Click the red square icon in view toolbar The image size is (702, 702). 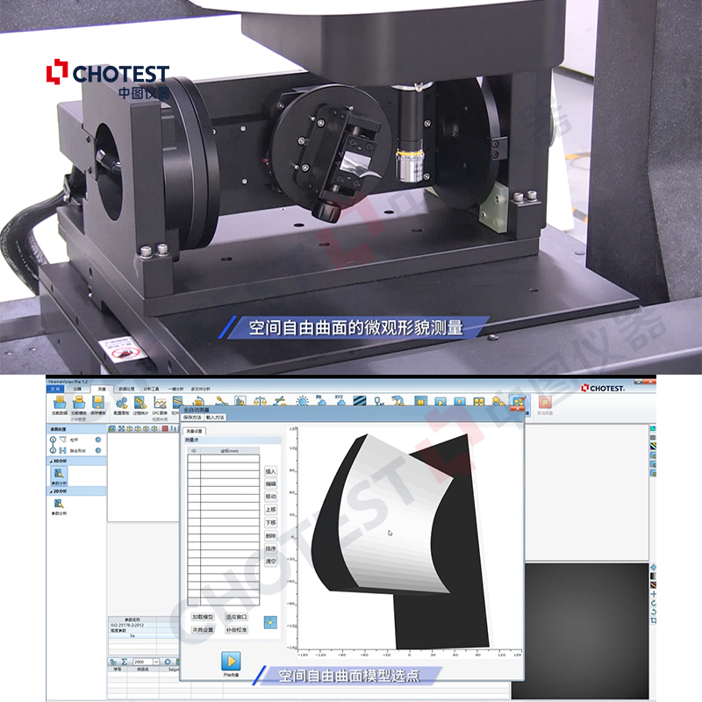[165, 428]
